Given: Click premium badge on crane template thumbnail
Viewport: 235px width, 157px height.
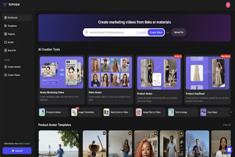Looking at the screenshot, I should 104,133.
